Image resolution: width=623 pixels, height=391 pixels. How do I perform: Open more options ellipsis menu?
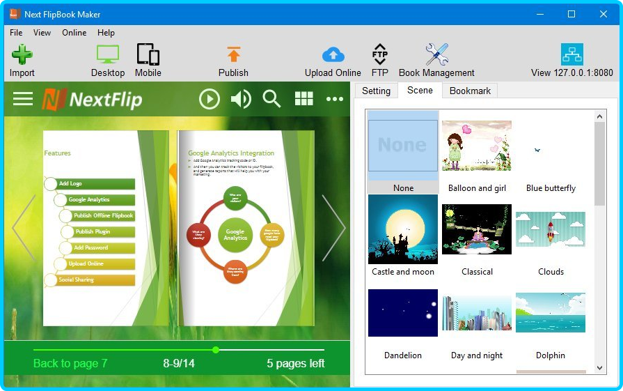tap(335, 99)
